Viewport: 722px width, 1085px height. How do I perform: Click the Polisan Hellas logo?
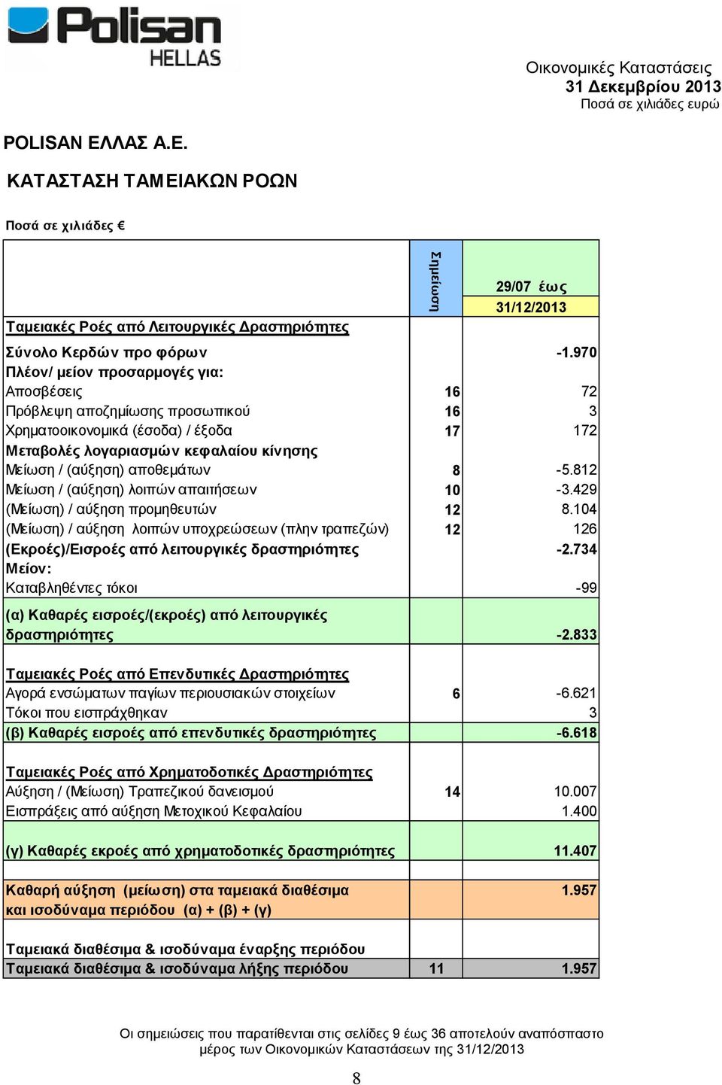click(114, 38)
